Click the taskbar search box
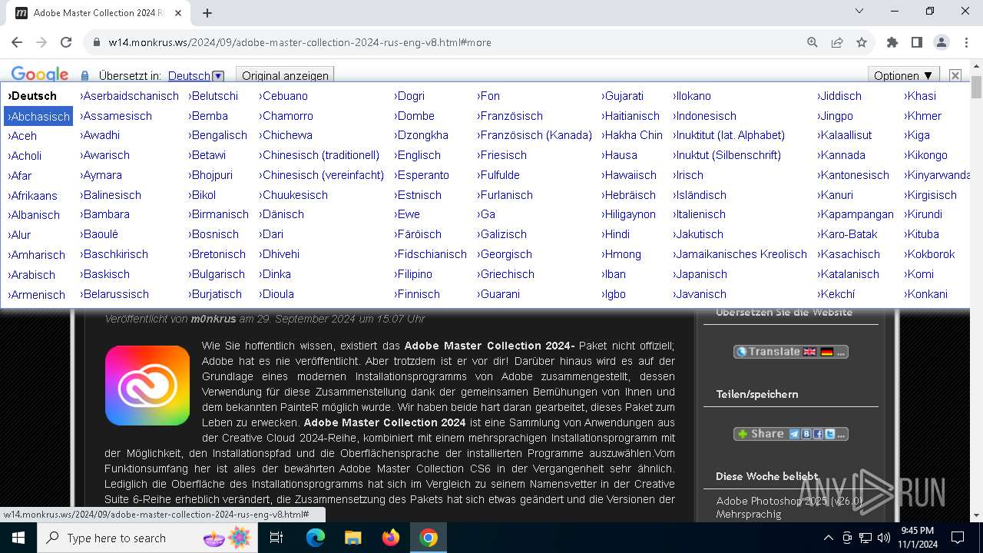This screenshot has height=553, width=983. [147, 538]
